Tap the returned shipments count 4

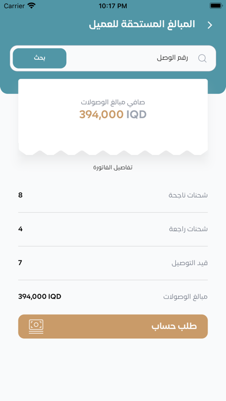21,229
